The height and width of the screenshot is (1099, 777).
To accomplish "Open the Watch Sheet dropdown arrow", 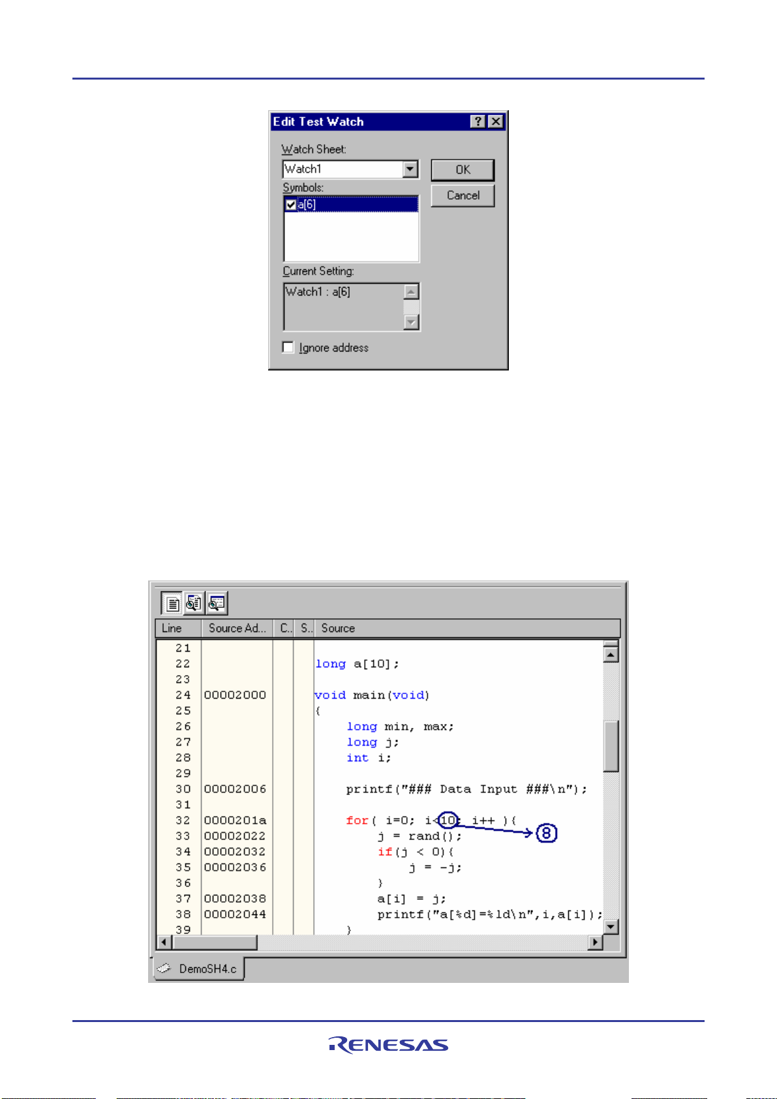I will point(410,170).
